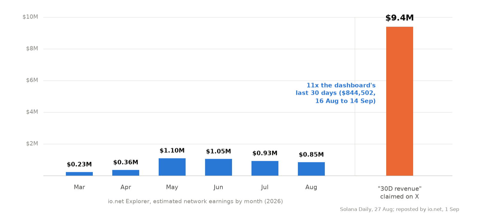Screen dimensions: 479x220
Task: Click the $2M y-axis tick label
Action: [32, 143]
